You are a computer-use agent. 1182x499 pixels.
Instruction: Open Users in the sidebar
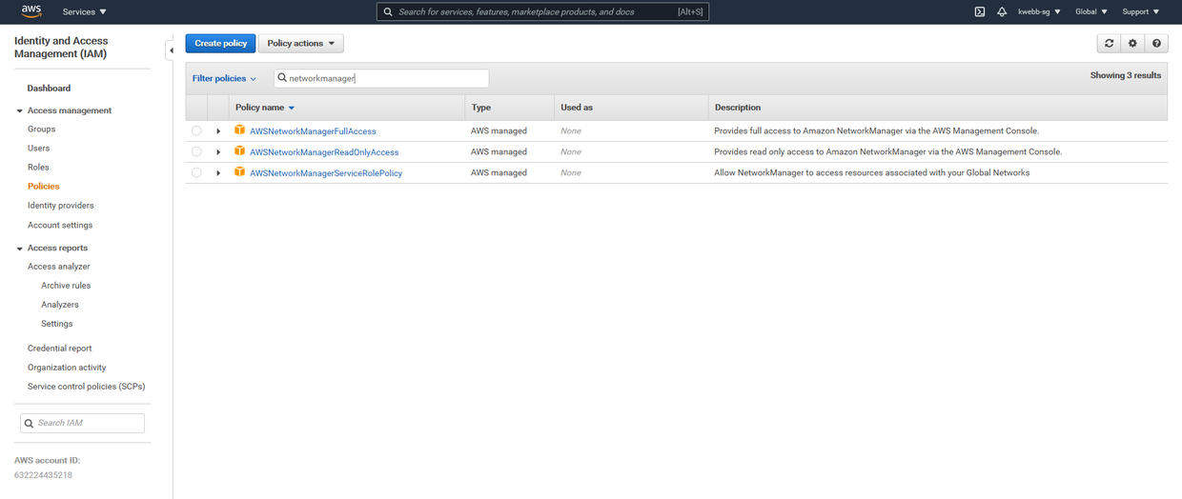coord(38,148)
